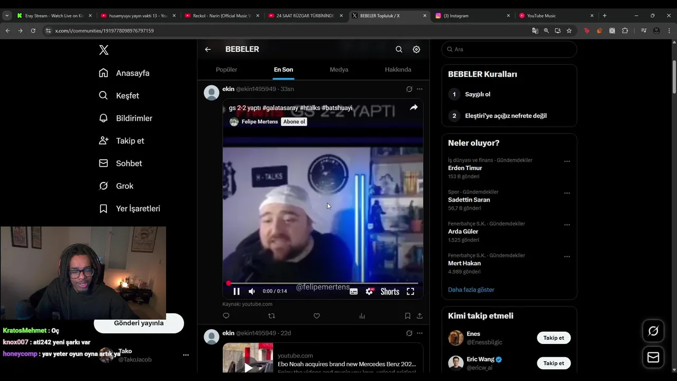The image size is (677, 381).
Task: Open account menu dots beside TakoJacob
Action: point(186,355)
